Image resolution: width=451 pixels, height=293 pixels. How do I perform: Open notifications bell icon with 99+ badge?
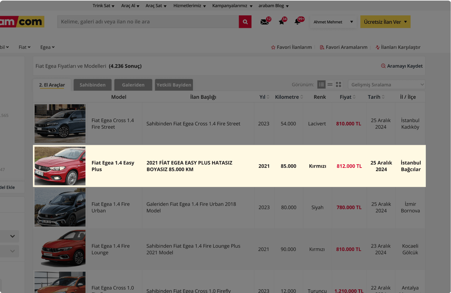click(x=298, y=22)
